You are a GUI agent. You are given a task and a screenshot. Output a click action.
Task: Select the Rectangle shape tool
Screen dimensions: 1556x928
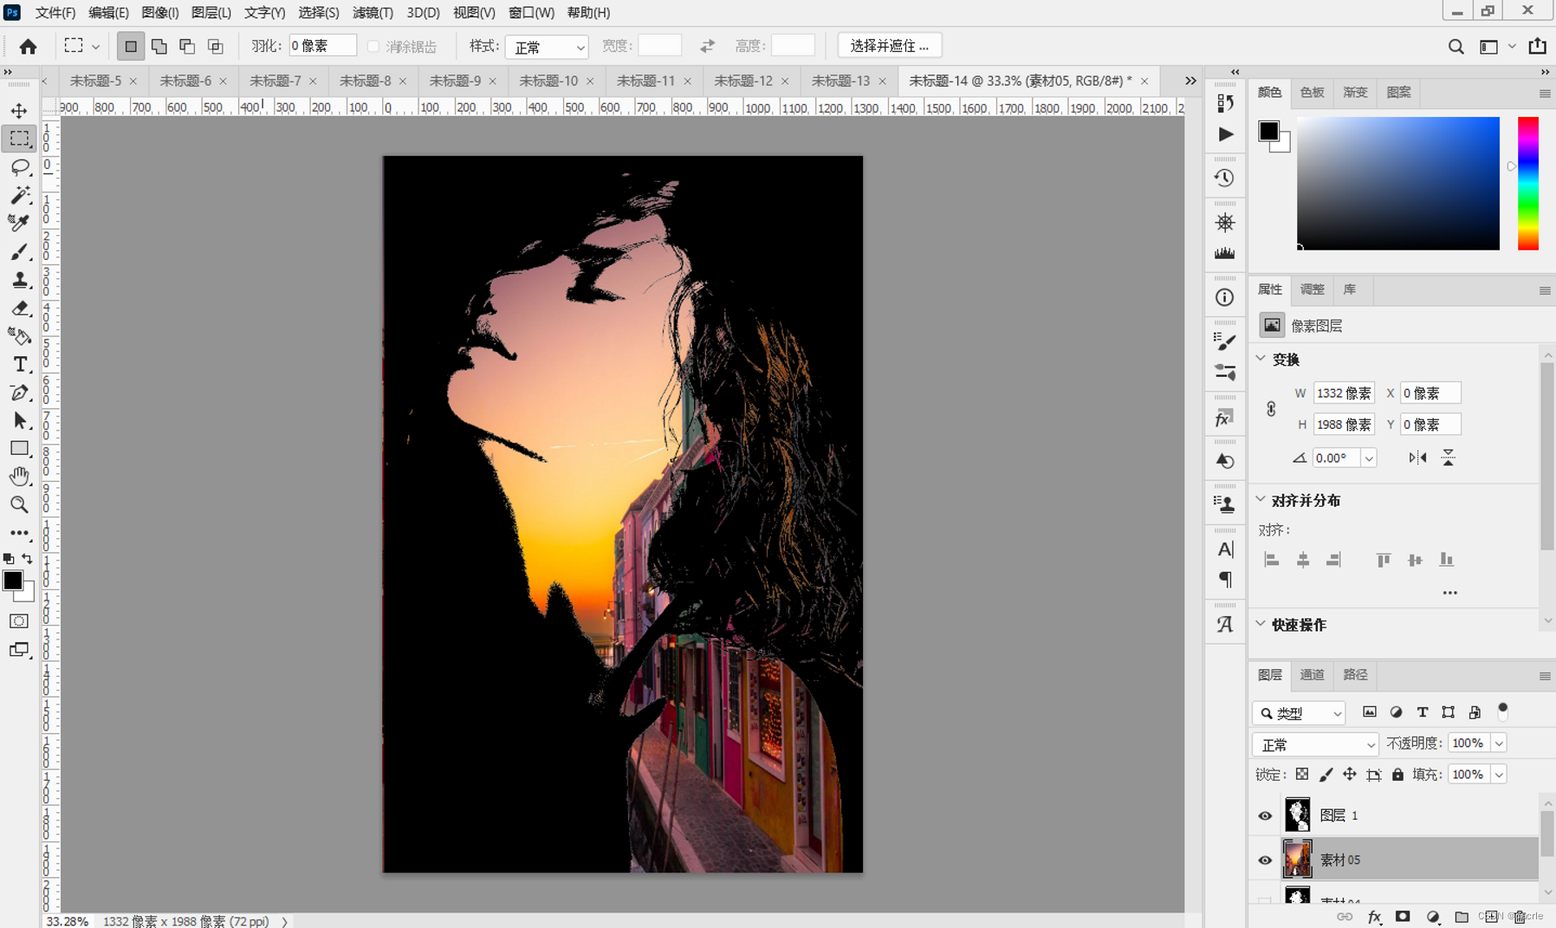pos(19,449)
